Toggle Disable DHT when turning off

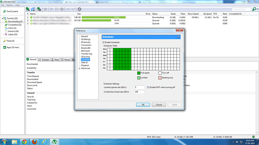[x=148, y=87]
